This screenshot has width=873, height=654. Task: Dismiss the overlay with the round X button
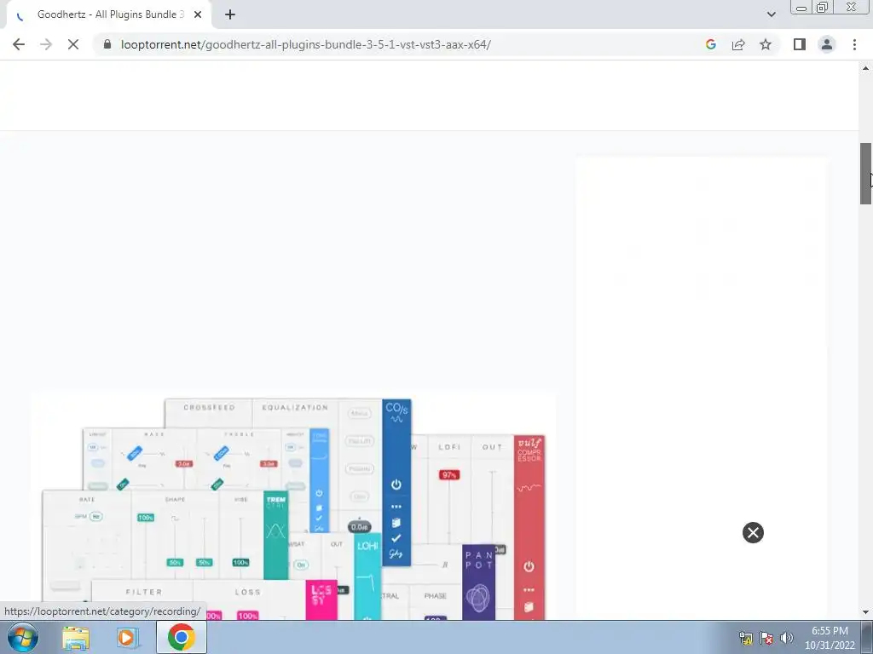pyautogui.click(x=753, y=533)
